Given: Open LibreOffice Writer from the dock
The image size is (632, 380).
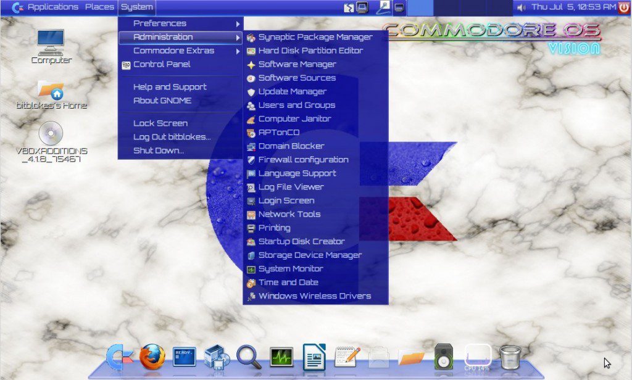Looking at the screenshot, I should pos(314,357).
